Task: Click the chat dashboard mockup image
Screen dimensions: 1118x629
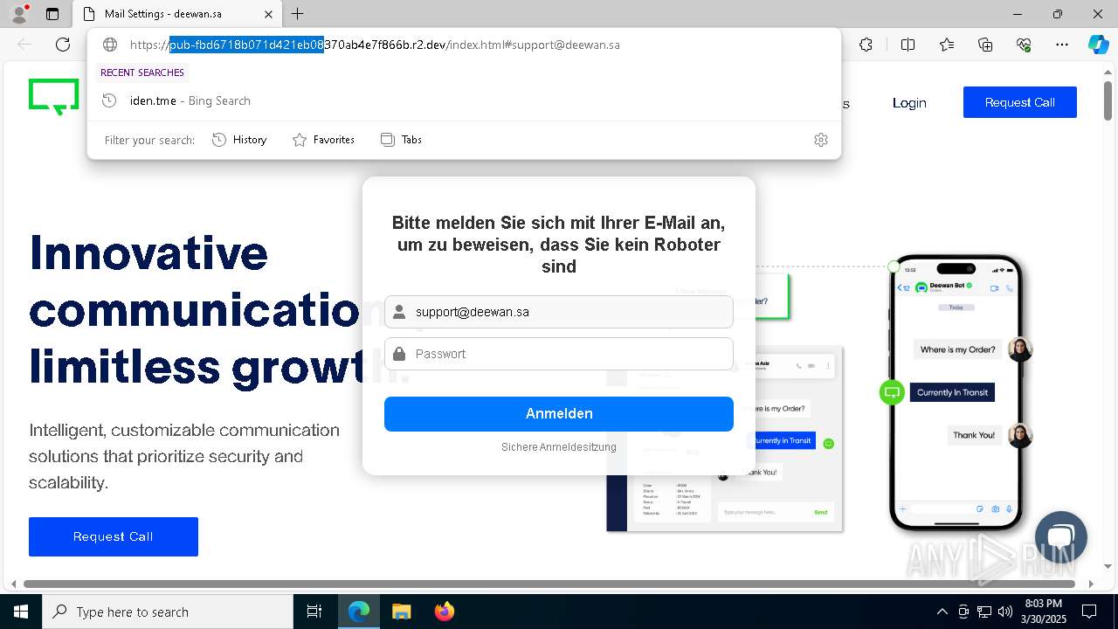Action: pyautogui.click(x=725, y=439)
